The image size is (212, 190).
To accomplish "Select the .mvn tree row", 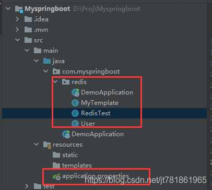I will [x=104, y=30].
